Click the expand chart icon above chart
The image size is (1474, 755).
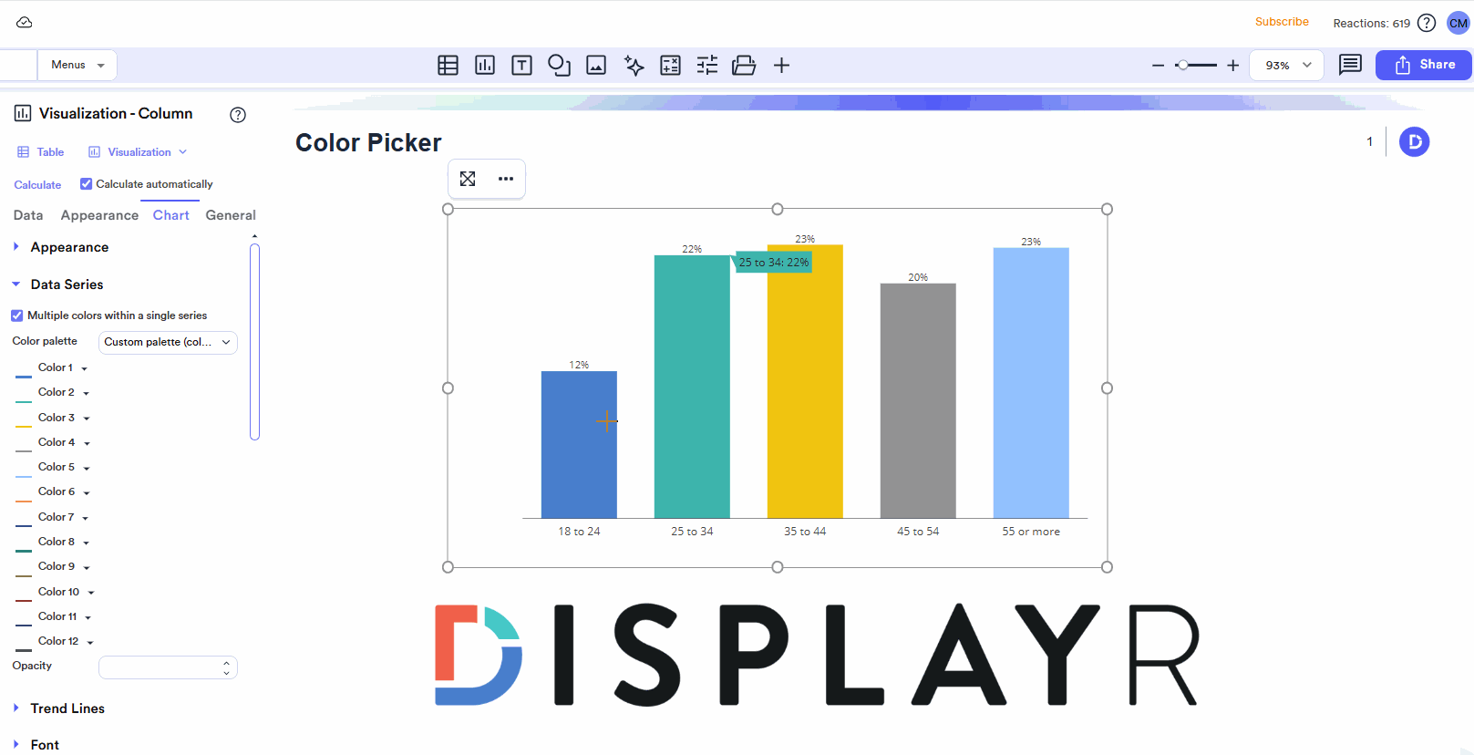pyautogui.click(x=468, y=179)
